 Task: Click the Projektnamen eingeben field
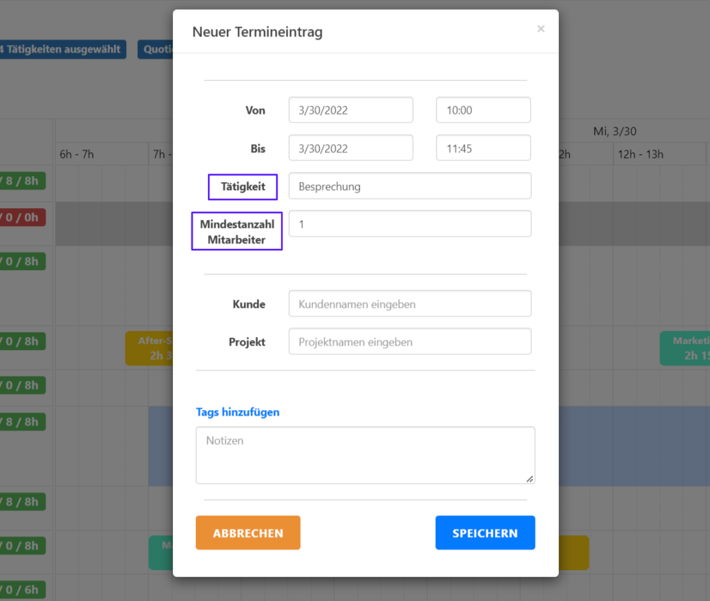coord(409,342)
